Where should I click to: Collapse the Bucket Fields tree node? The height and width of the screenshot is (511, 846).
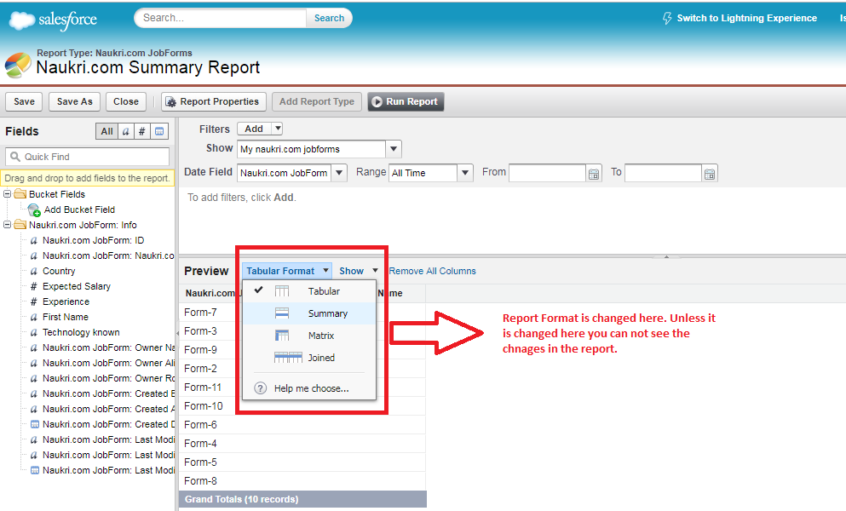point(7,193)
